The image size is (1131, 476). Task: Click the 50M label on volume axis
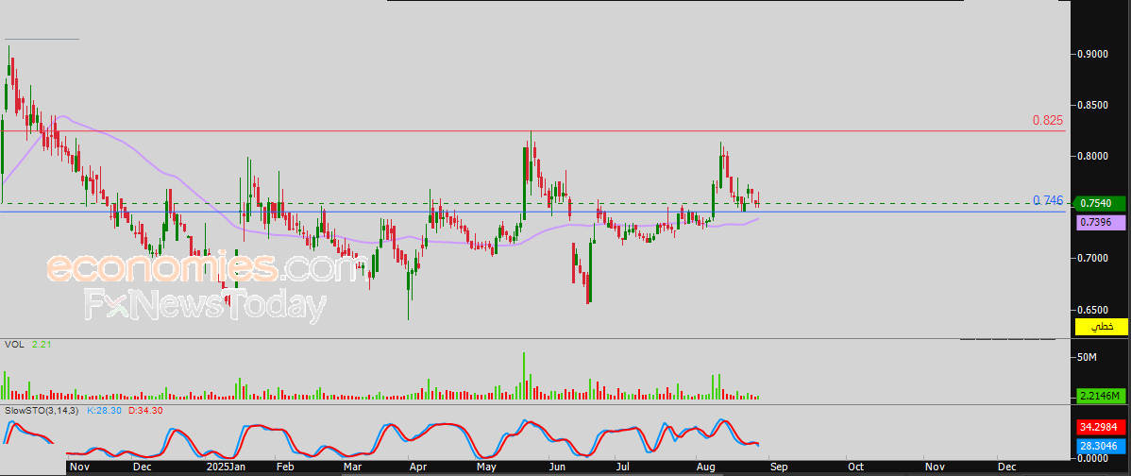[1088, 357]
